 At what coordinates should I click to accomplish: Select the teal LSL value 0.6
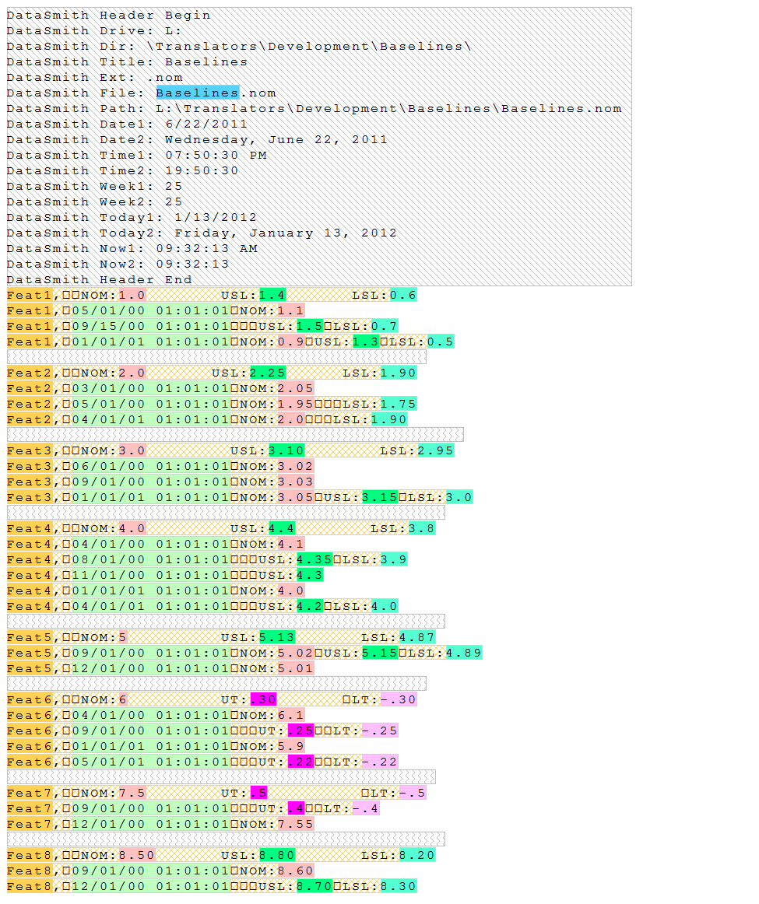[403, 295]
